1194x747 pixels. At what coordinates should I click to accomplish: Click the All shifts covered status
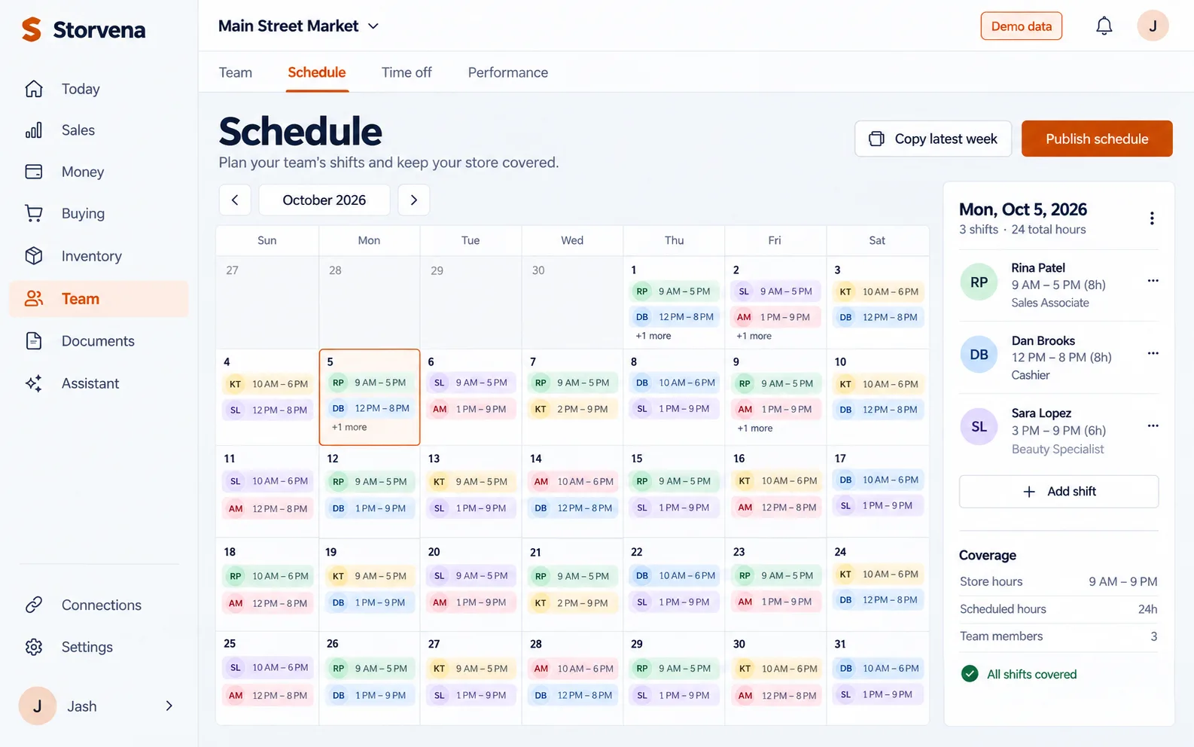pos(1019,674)
